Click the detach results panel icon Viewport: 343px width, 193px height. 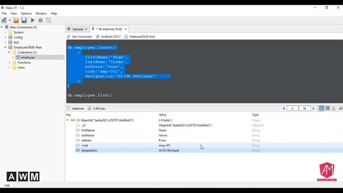341,108
